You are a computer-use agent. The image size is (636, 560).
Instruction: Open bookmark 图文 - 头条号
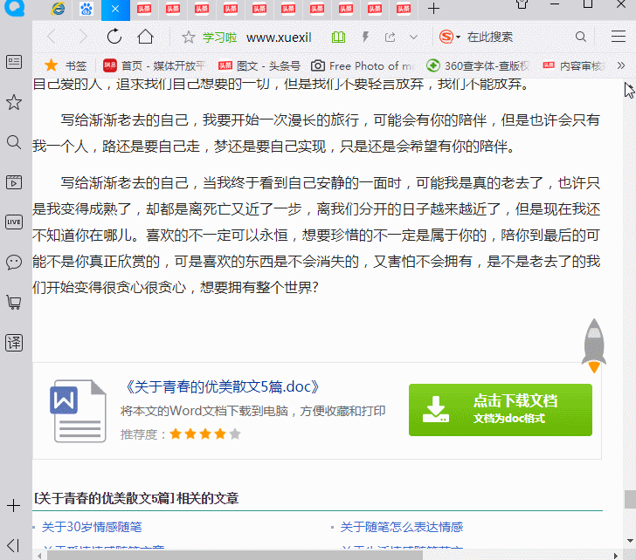click(x=259, y=65)
